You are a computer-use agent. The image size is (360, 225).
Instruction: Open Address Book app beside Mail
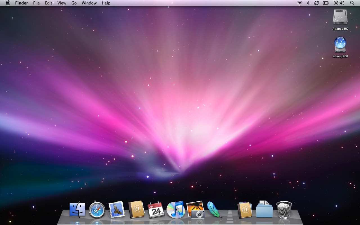(136, 210)
